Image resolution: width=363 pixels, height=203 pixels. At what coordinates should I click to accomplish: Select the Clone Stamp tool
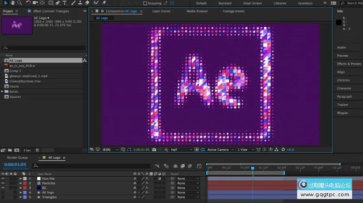(x=80, y=3)
